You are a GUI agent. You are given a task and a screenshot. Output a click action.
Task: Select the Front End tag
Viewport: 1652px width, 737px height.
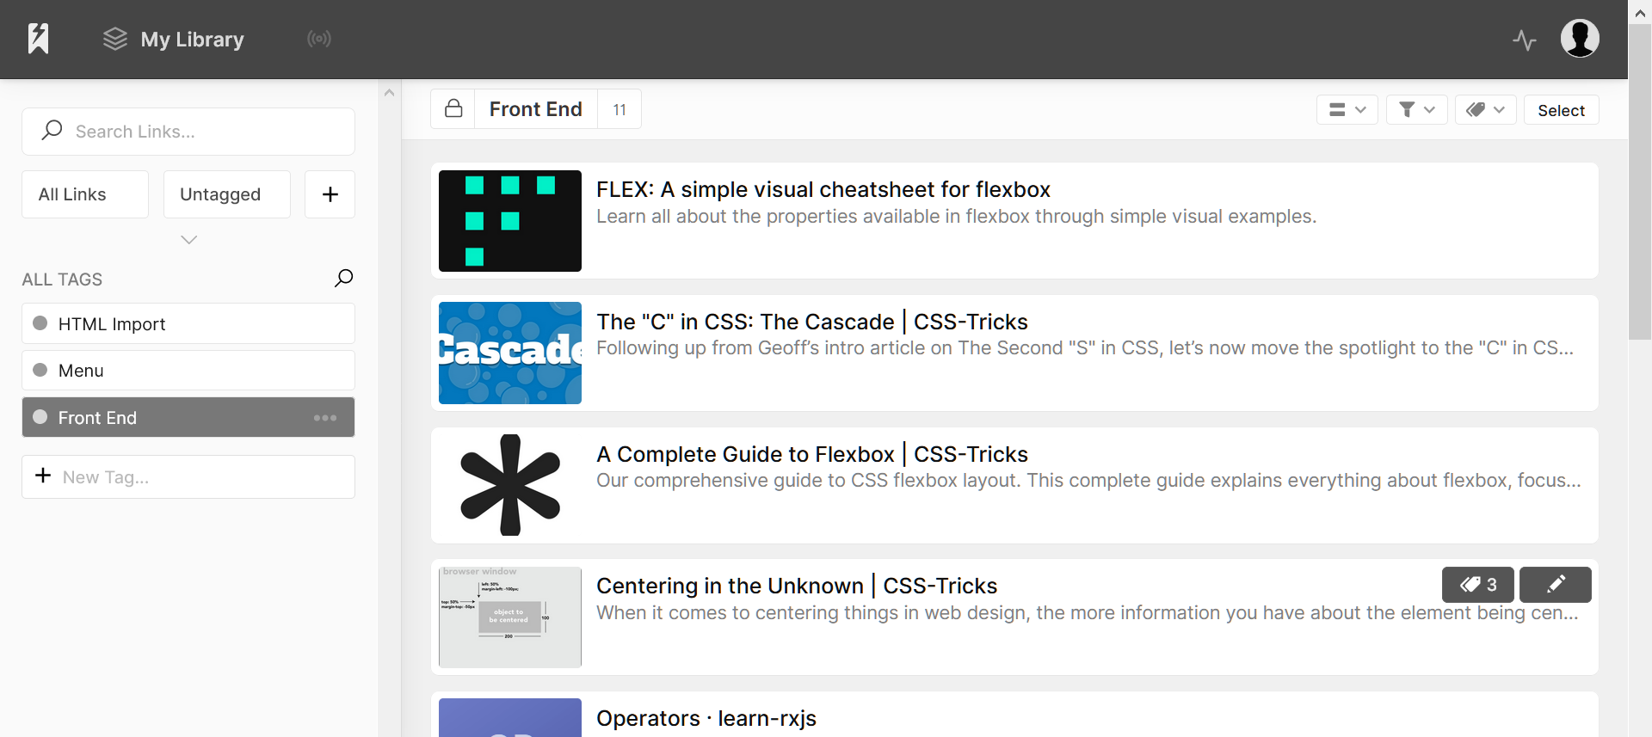(x=188, y=417)
